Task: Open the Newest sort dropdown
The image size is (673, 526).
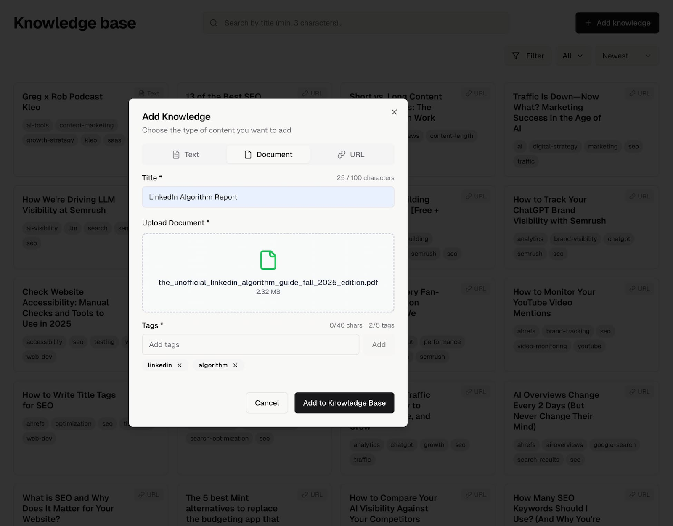Action: (x=626, y=56)
